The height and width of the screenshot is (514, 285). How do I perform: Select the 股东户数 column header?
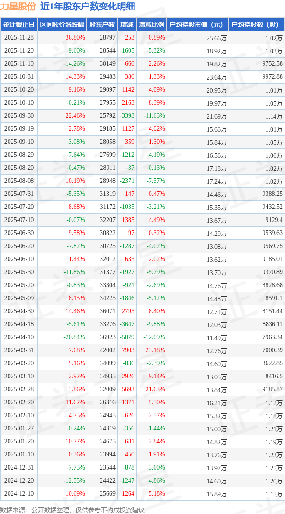[x=102, y=25]
